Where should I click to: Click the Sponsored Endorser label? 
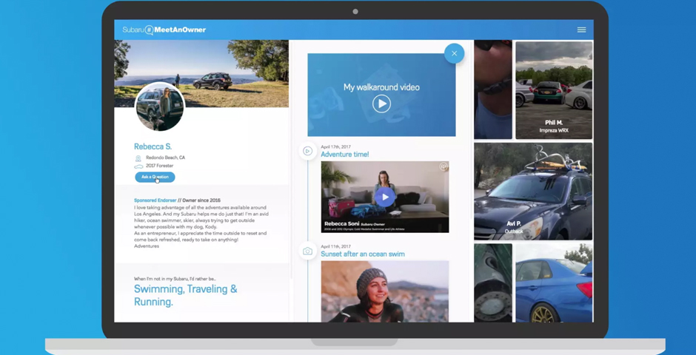(155, 200)
